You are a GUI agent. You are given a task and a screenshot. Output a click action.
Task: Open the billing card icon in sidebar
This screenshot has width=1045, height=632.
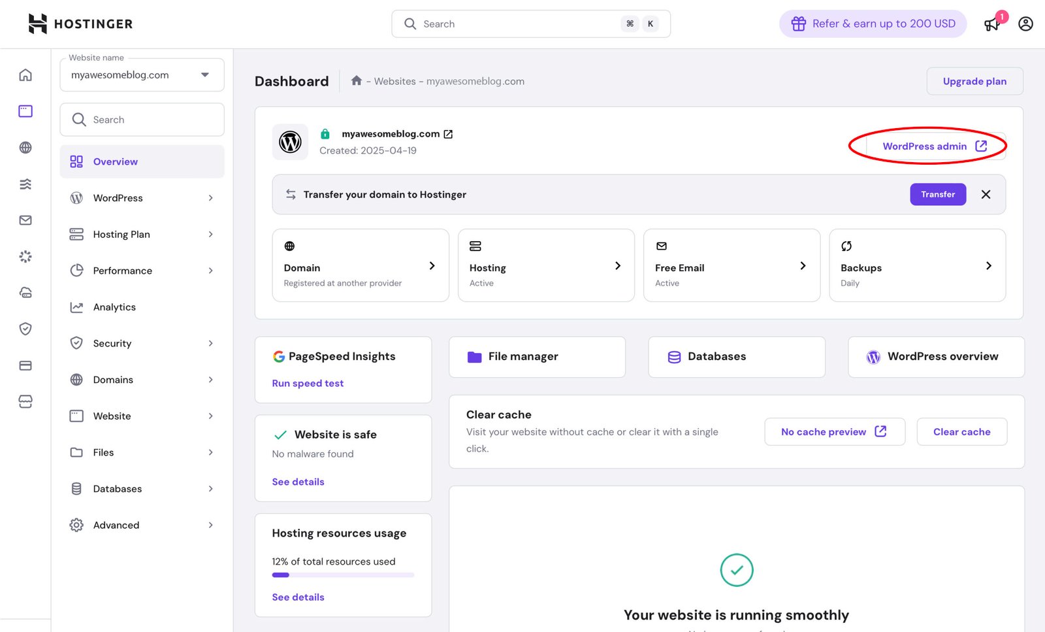coord(25,365)
